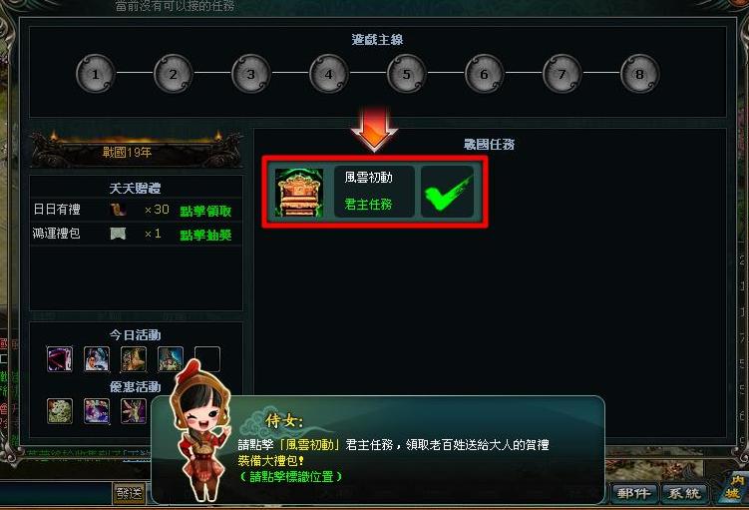Click the 風雲初動 throne quest icon
Screen dimensions: 749x510
point(299,193)
